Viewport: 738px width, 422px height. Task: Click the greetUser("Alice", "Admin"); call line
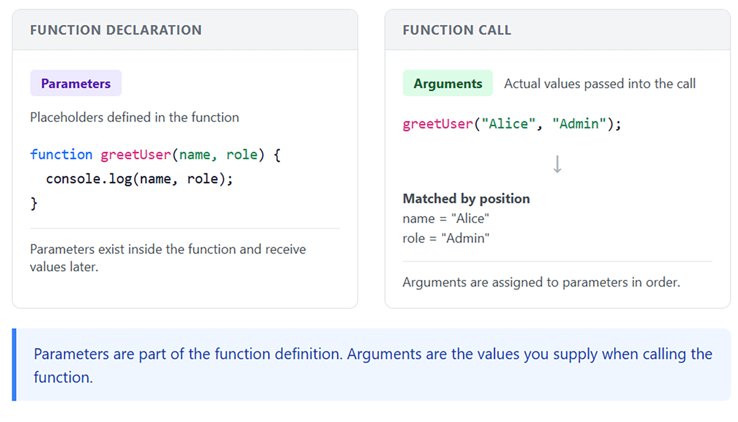pyautogui.click(x=512, y=124)
